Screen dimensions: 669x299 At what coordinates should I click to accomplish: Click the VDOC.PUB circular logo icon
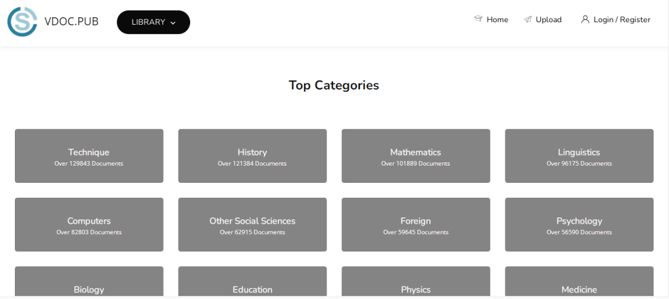(22, 22)
